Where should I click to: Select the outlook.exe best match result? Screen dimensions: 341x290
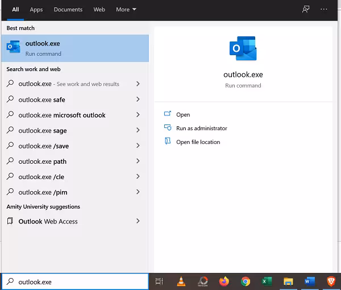[x=75, y=48]
